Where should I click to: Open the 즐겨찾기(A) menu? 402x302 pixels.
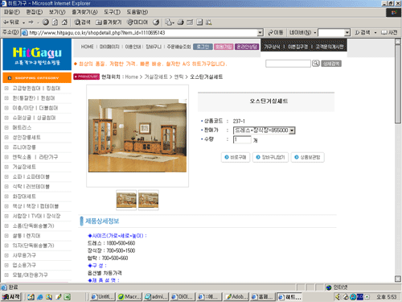click(x=84, y=12)
